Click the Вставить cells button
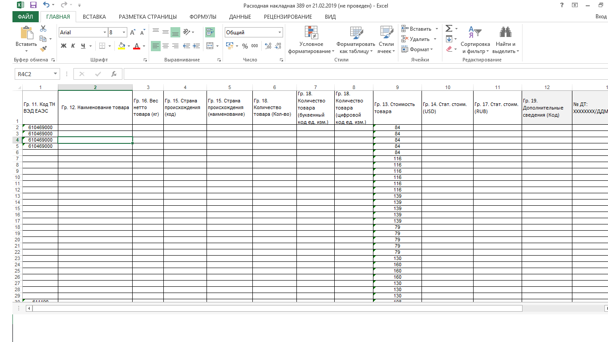The image size is (608, 342). coord(416,29)
